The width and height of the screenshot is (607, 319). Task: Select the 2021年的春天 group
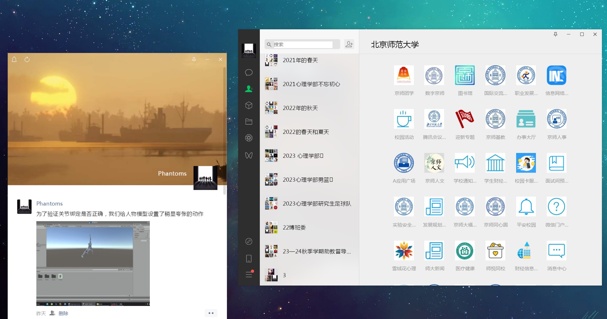click(309, 60)
